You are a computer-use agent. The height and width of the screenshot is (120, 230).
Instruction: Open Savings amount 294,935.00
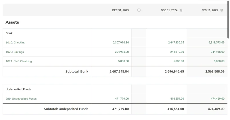click(122, 52)
